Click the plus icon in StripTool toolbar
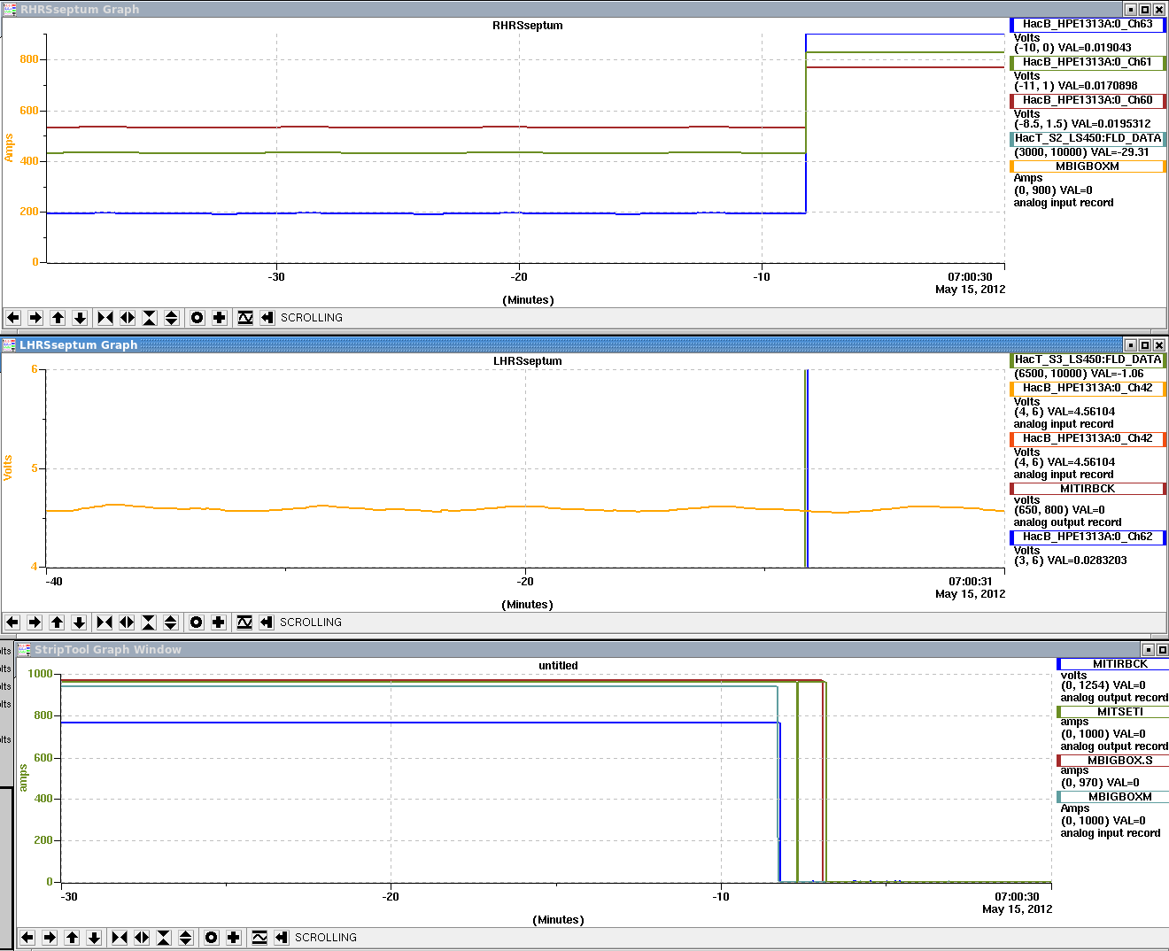The height and width of the screenshot is (951, 1169). (234, 937)
